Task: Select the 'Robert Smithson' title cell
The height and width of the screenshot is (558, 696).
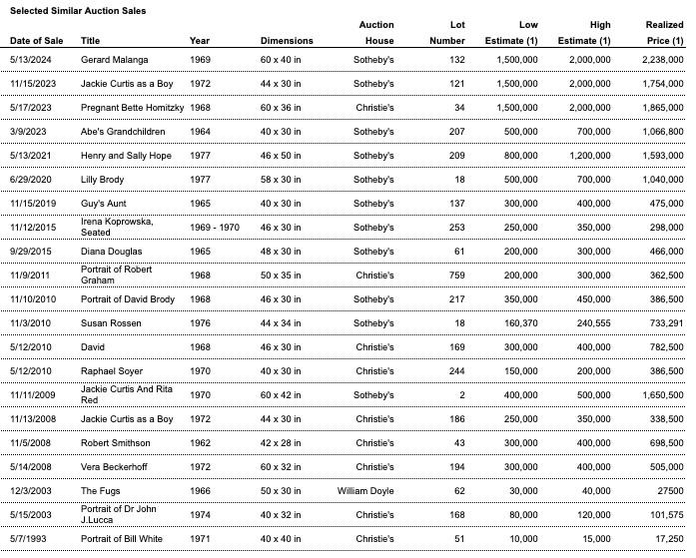Action: click(116, 443)
